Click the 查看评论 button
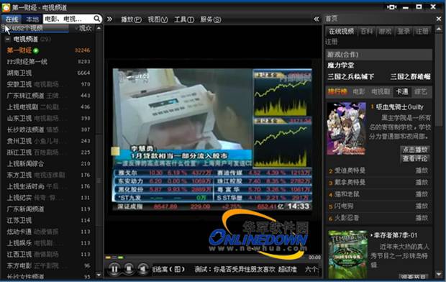The height and width of the screenshot is (282, 446). [415, 158]
